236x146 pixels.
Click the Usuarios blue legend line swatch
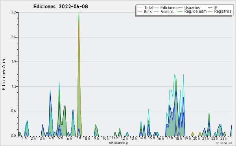[180, 8]
